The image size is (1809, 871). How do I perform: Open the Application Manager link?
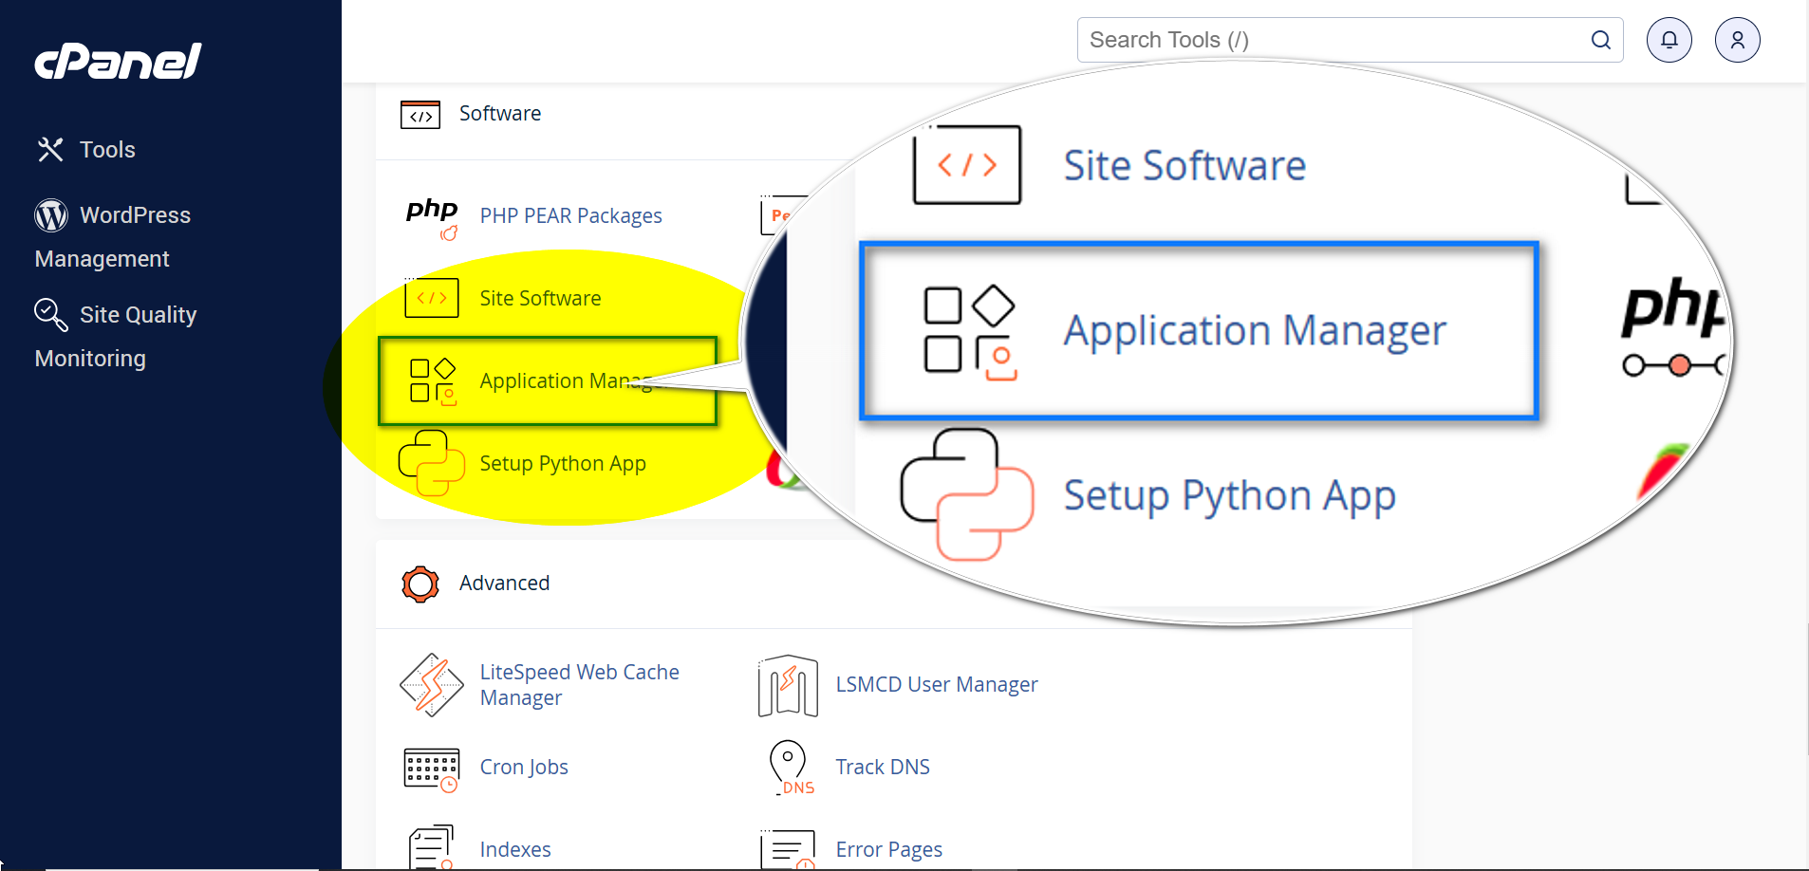[x=565, y=381]
